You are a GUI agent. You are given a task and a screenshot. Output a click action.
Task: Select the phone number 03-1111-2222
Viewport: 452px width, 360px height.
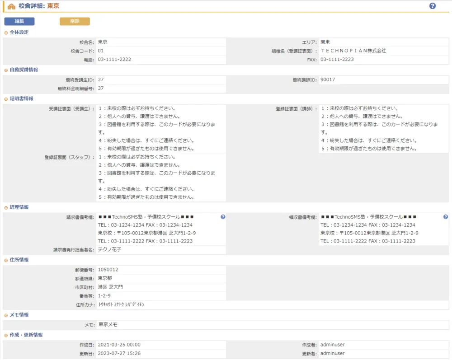(x=114, y=60)
